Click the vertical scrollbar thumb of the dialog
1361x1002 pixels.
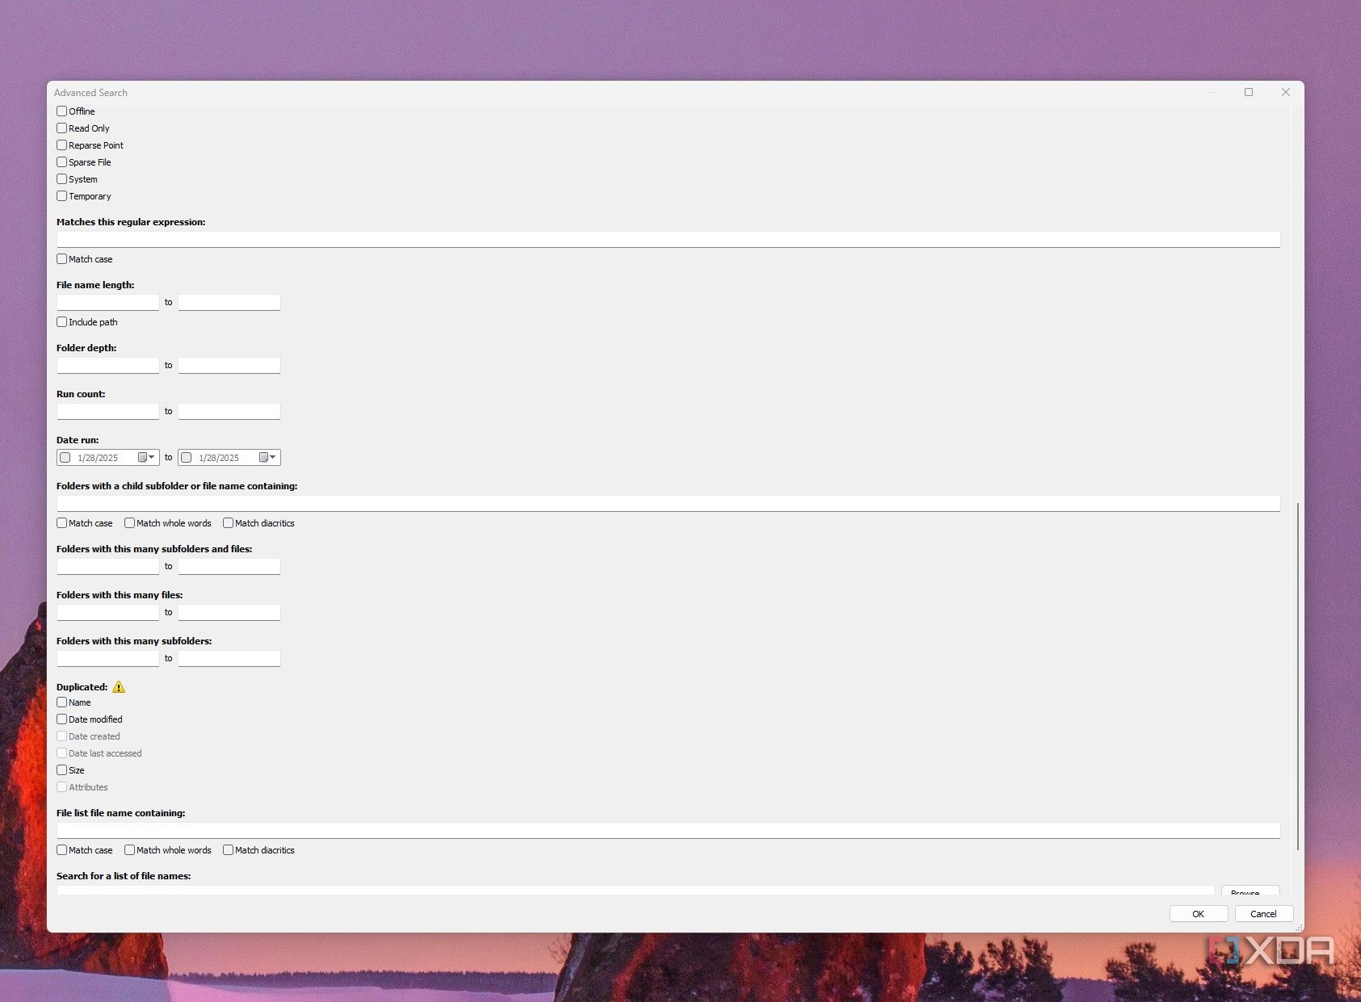point(1298,677)
